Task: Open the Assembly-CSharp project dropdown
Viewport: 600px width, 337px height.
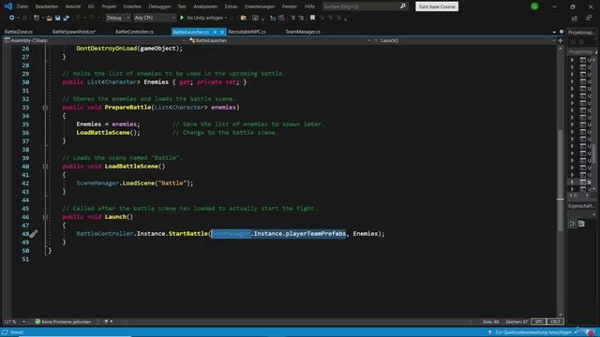Action: pos(95,40)
